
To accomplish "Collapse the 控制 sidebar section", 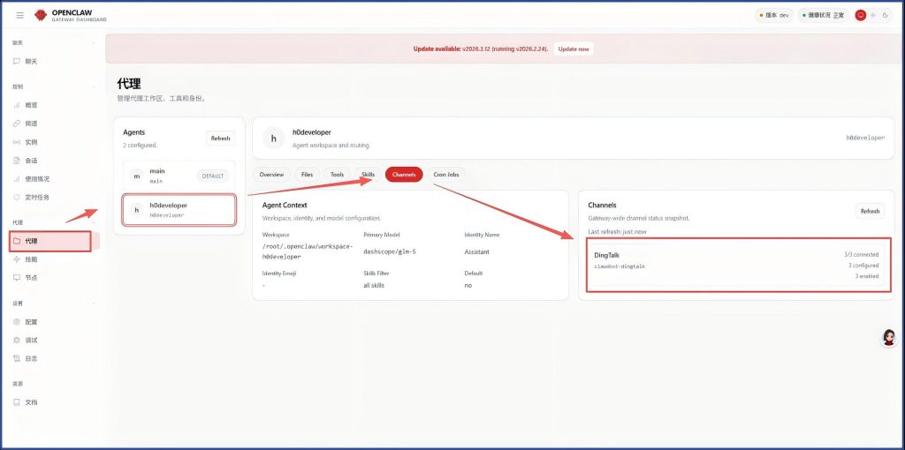I will [x=95, y=86].
